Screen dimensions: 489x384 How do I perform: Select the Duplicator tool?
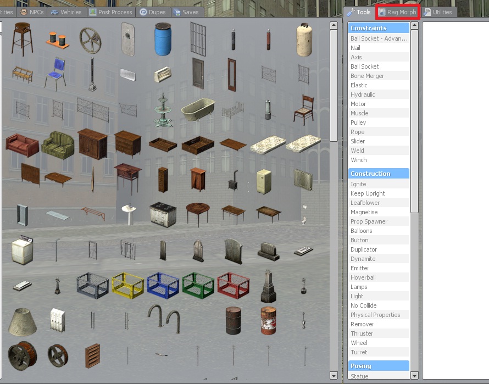[x=379, y=249]
